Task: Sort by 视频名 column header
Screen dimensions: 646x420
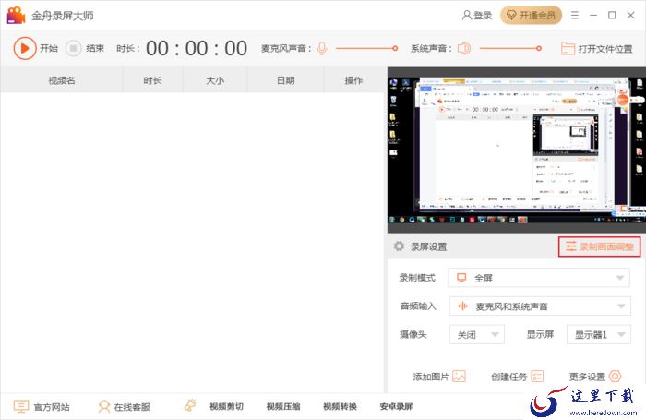Action: pos(62,80)
